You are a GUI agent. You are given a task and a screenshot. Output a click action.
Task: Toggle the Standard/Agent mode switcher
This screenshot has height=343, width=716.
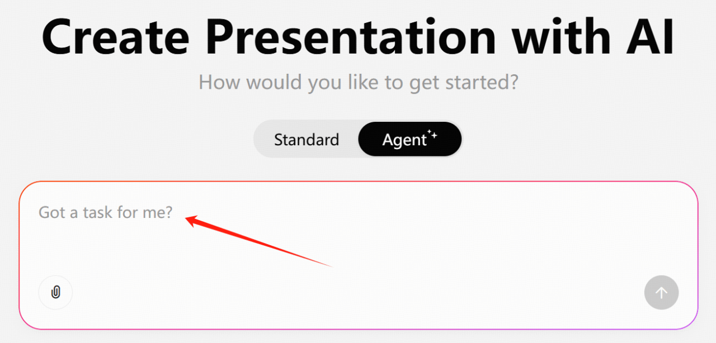[x=358, y=139]
